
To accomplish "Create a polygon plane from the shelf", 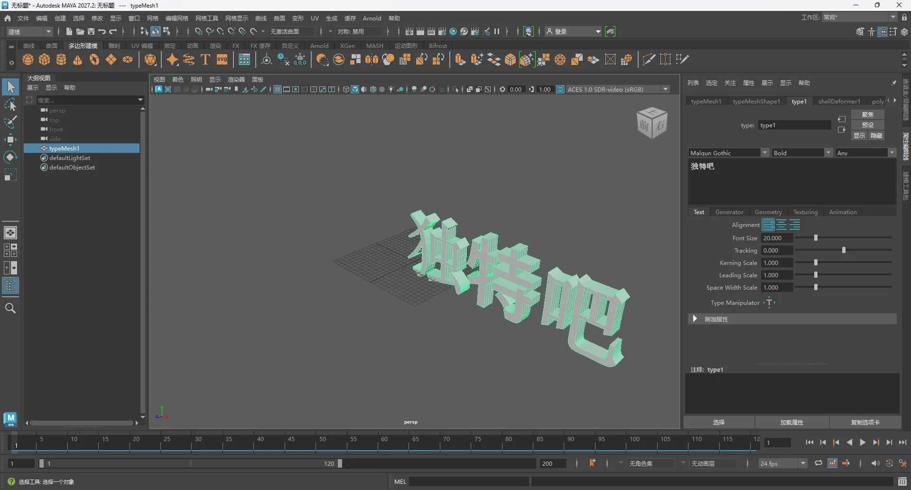I will point(111,60).
